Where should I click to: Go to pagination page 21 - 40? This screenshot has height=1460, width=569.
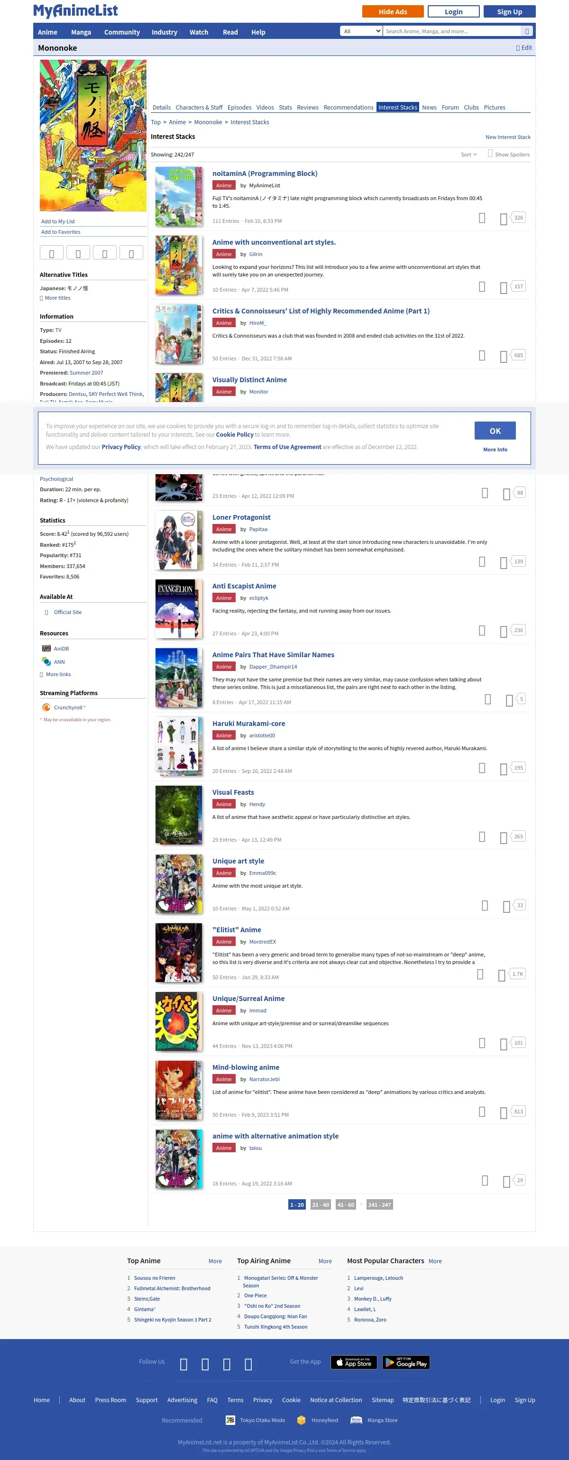tap(321, 1204)
